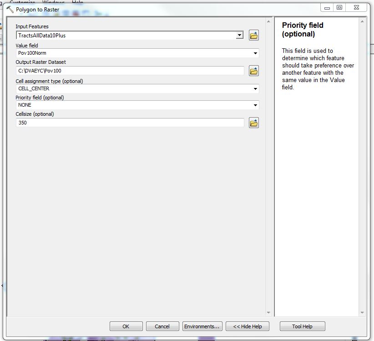Open the folder browser for Output Raster Dataset
Screen dimensions: 374x341
coord(254,71)
